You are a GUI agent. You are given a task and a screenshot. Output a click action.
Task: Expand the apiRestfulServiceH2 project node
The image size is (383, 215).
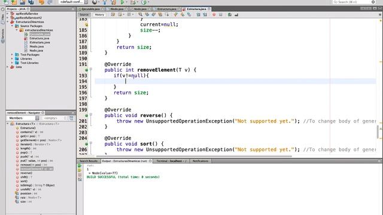pos(8,18)
